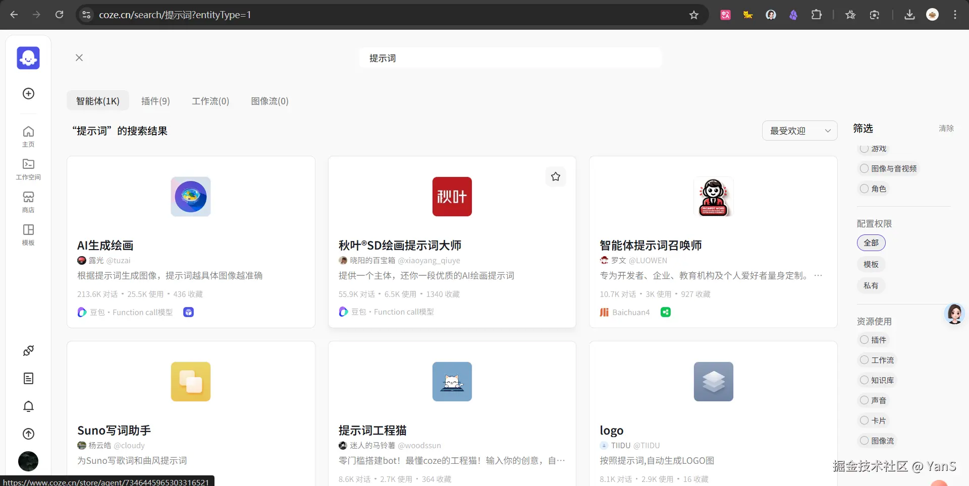Toggle the 声音 resource filter
Viewport: 969px width, 486px height.
pos(864,400)
